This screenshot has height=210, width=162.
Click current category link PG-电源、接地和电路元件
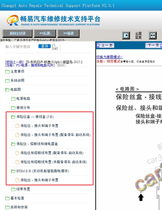pyautogui.click(x=30, y=65)
